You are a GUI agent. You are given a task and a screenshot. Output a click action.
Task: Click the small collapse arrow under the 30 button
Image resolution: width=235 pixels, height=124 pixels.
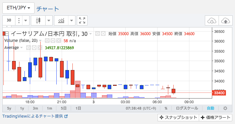pos(7,26)
